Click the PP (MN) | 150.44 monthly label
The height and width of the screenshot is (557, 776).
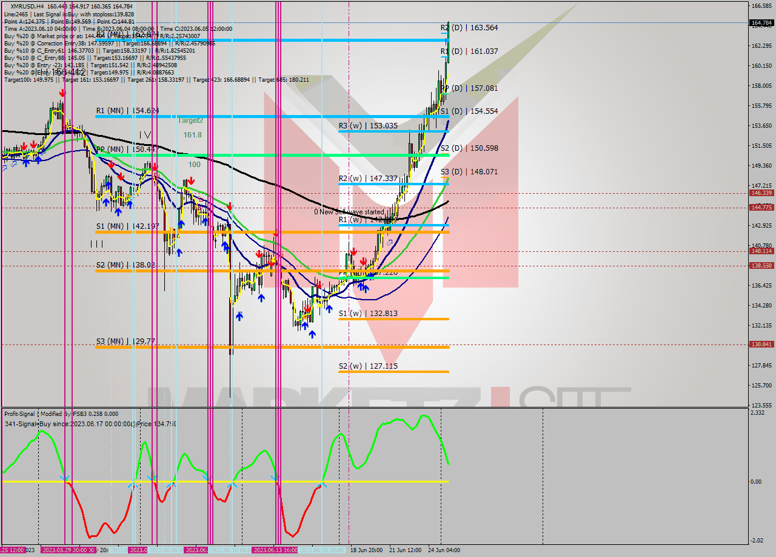[x=126, y=149]
